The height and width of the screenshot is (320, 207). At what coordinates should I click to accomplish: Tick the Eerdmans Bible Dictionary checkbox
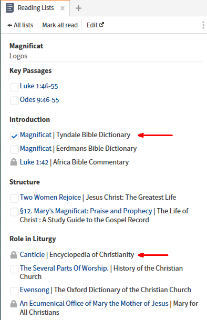14,149
